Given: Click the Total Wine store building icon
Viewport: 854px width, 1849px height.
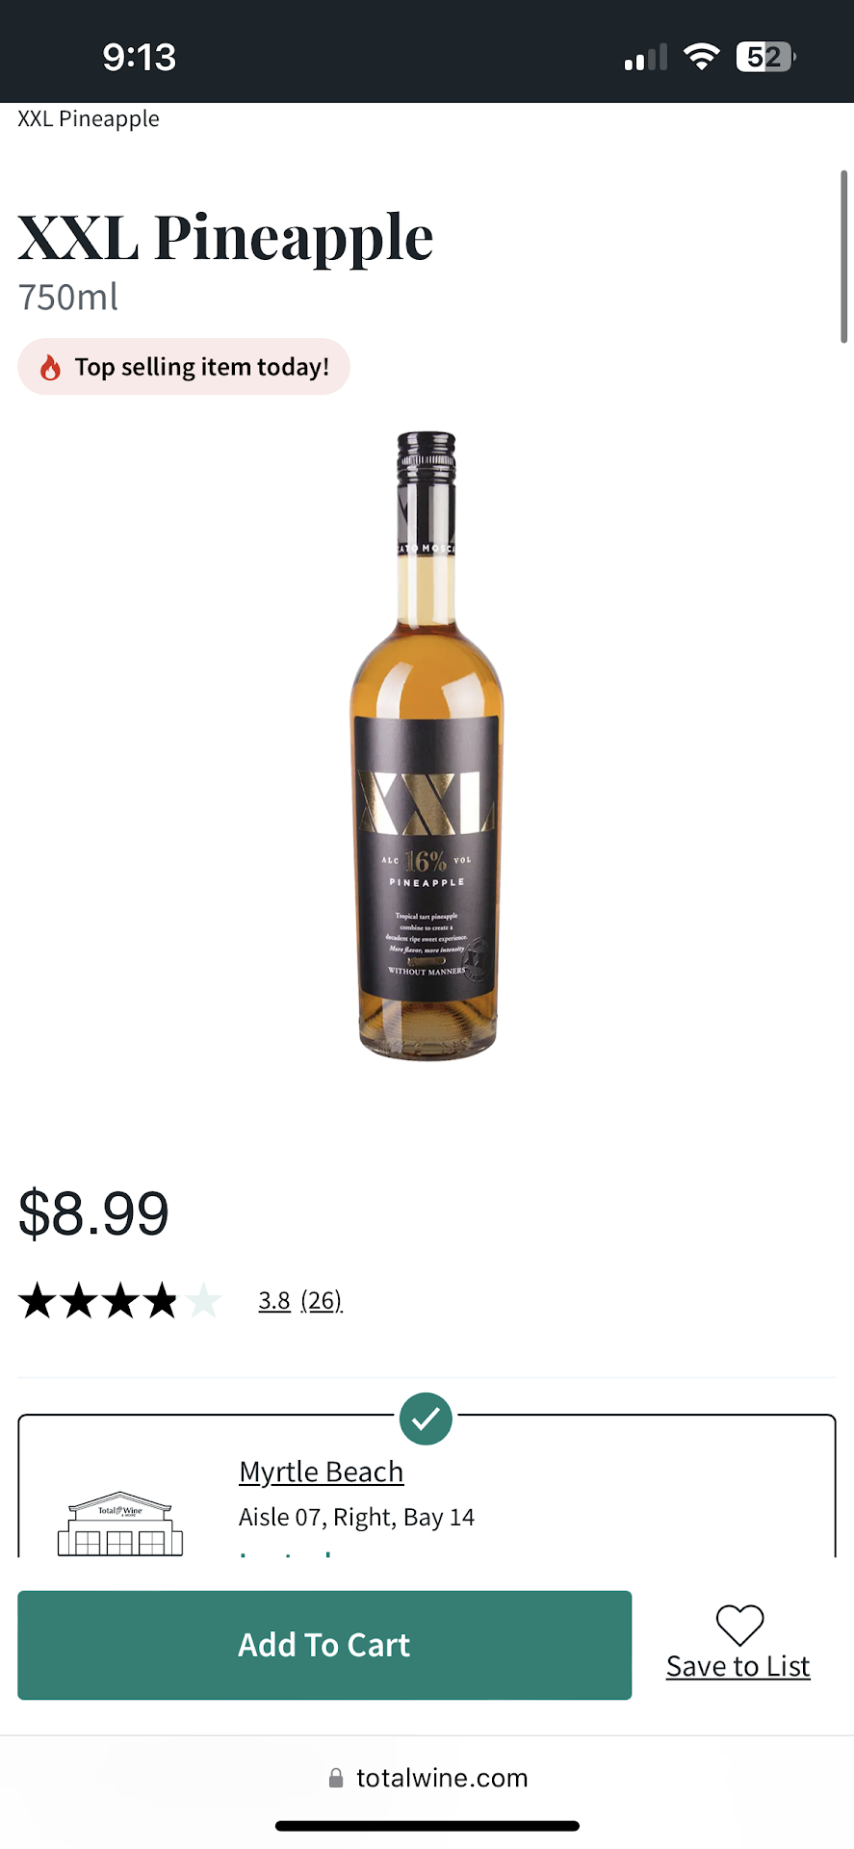Looking at the screenshot, I should click(x=120, y=1523).
